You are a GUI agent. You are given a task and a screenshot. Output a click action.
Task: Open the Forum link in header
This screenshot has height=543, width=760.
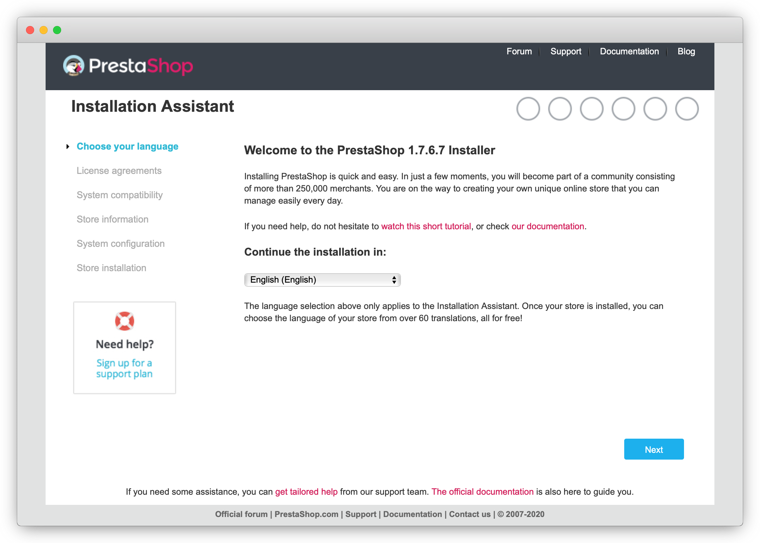coord(519,51)
